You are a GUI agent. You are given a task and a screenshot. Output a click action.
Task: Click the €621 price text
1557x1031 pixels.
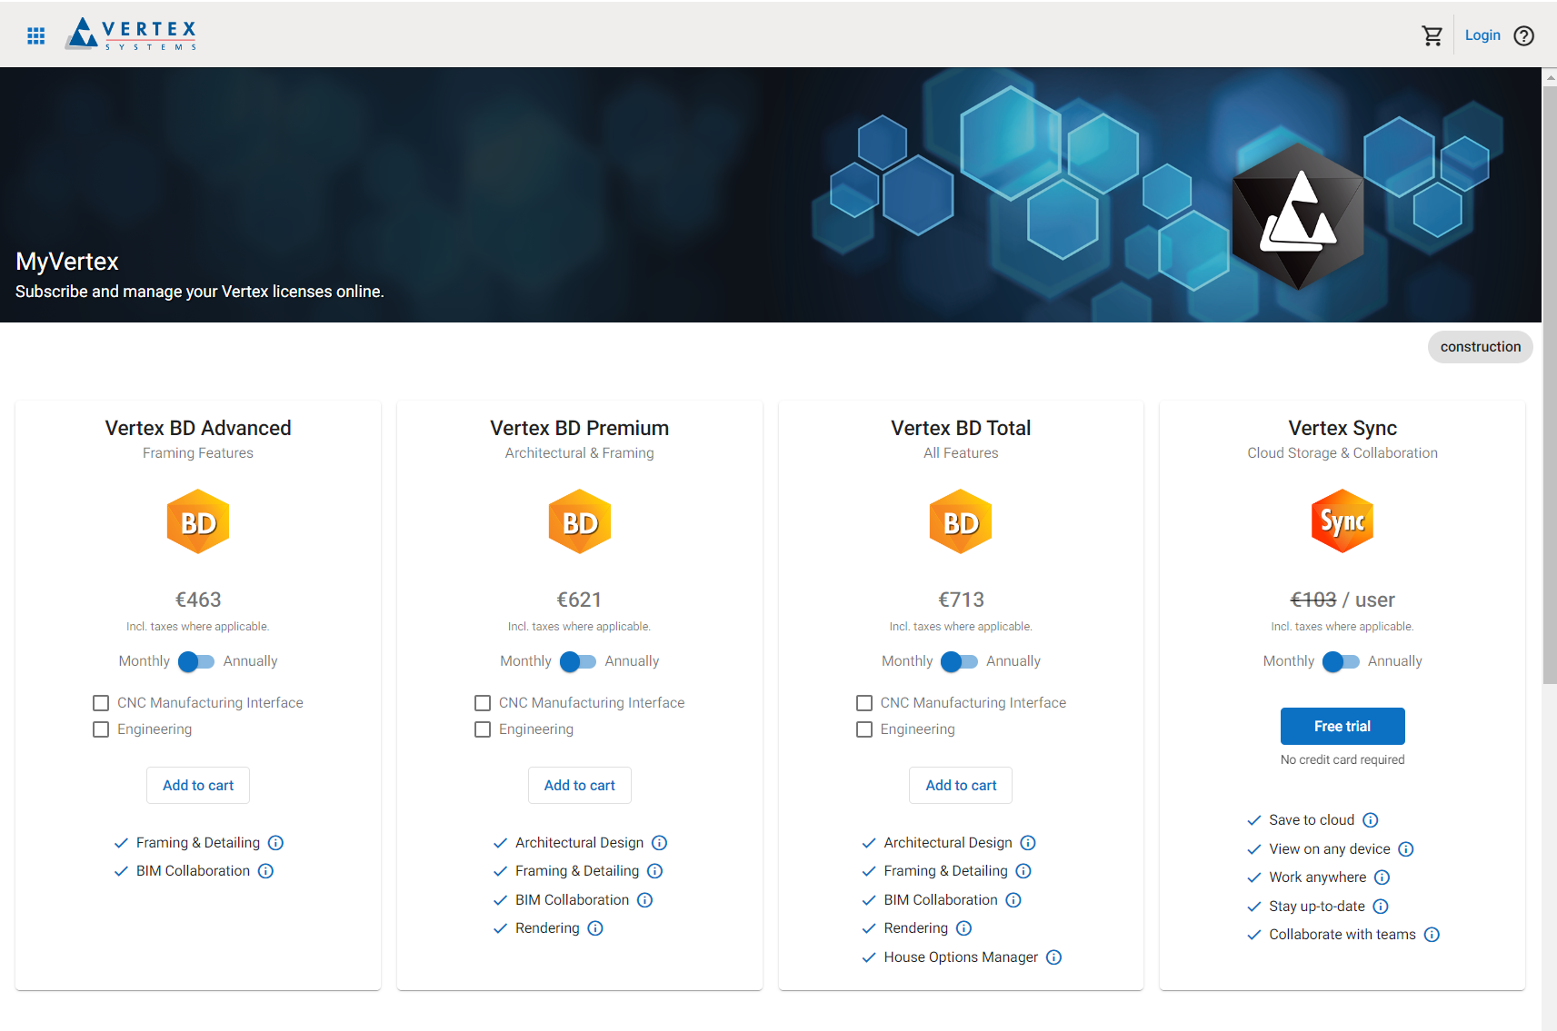click(580, 600)
